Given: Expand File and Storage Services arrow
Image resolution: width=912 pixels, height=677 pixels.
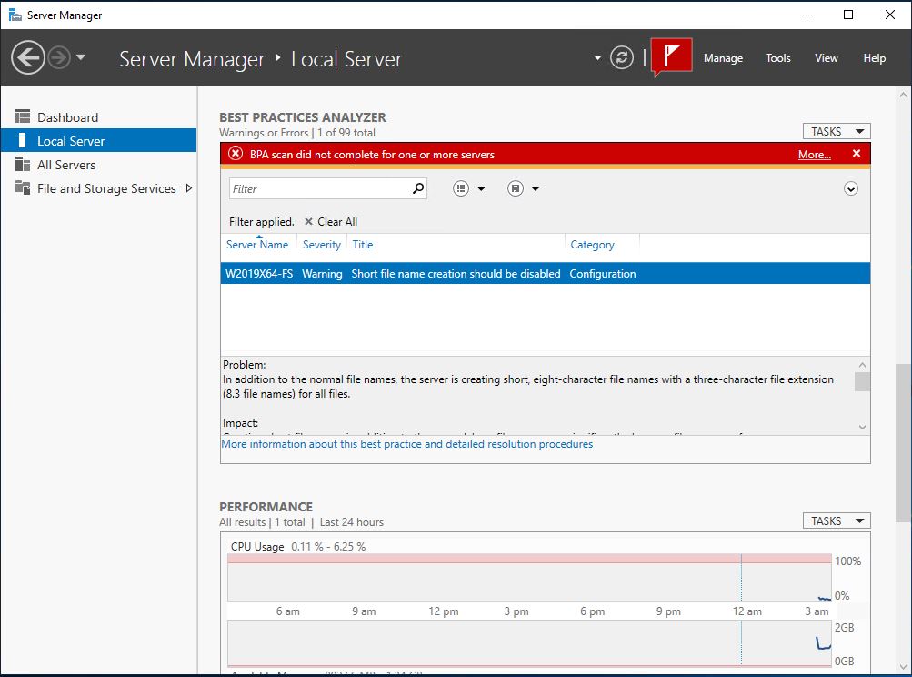Looking at the screenshot, I should click(x=188, y=188).
